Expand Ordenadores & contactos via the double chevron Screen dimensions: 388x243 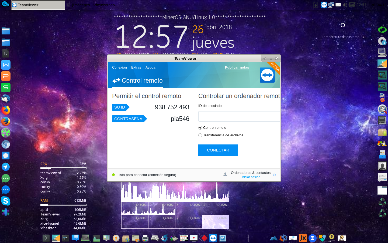(x=274, y=175)
